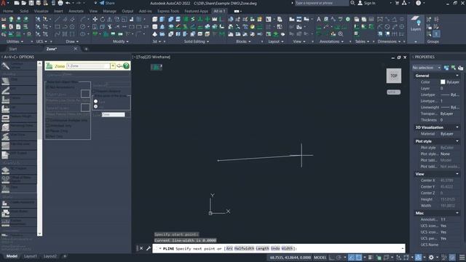Collapse the Misc section in Properties

[457, 213]
